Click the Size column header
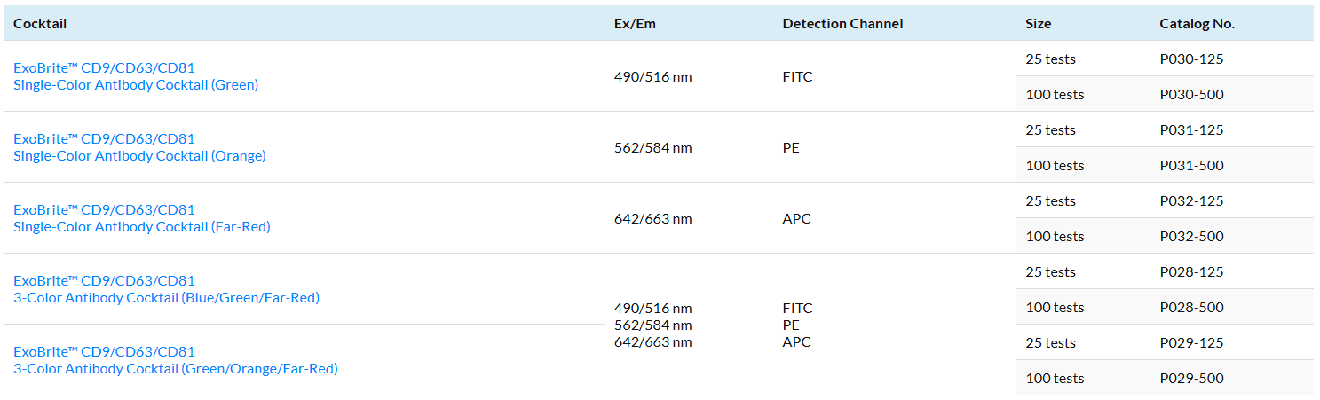 coord(1039,24)
